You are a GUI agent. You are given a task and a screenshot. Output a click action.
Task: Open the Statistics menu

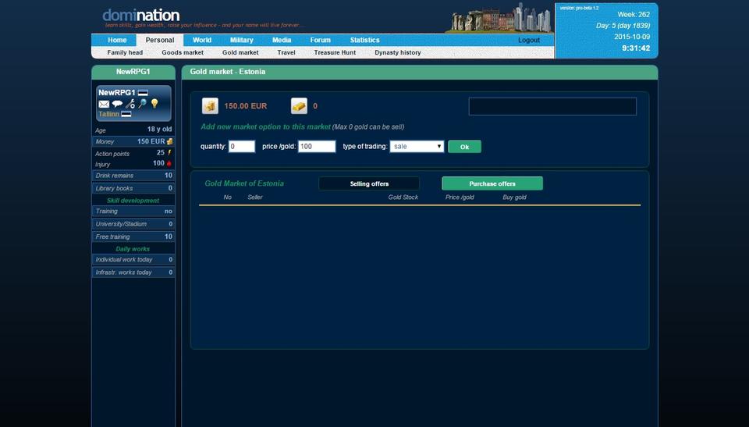pos(364,40)
